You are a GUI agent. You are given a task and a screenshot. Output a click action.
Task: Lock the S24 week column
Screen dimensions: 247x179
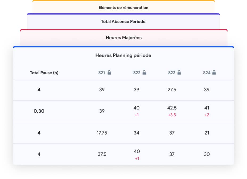point(214,72)
